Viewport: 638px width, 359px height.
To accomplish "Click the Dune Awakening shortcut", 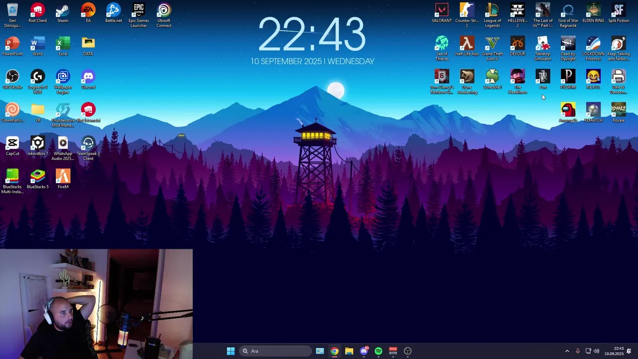I will [467, 82].
